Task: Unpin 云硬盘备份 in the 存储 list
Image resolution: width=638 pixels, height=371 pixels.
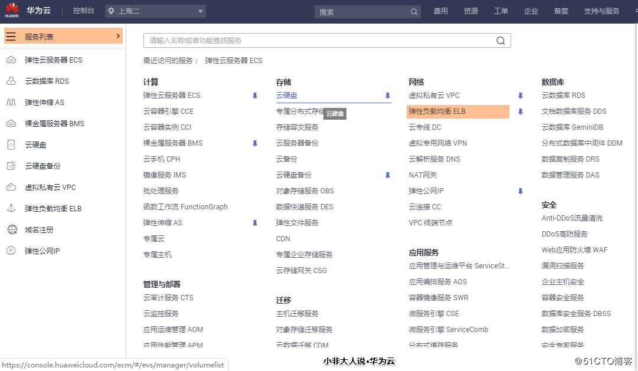Action: [387, 175]
